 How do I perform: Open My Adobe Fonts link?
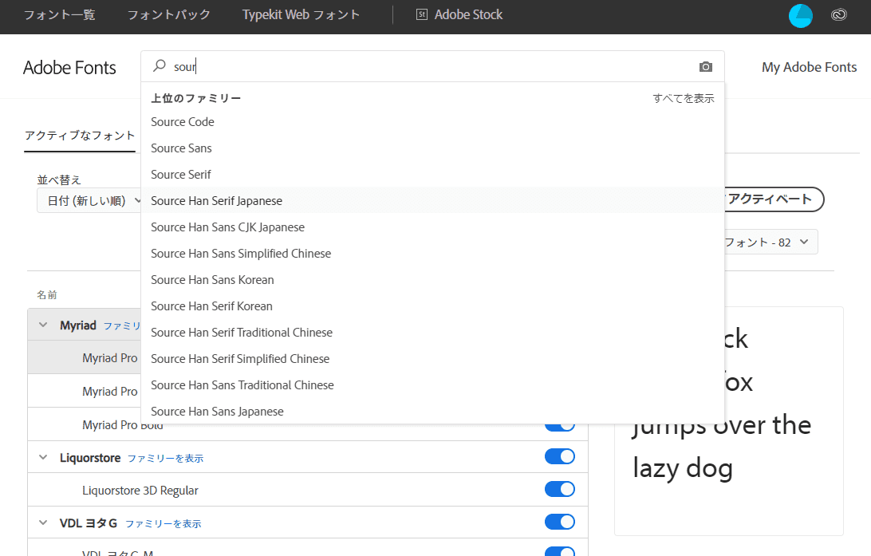[x=809, y=67]
